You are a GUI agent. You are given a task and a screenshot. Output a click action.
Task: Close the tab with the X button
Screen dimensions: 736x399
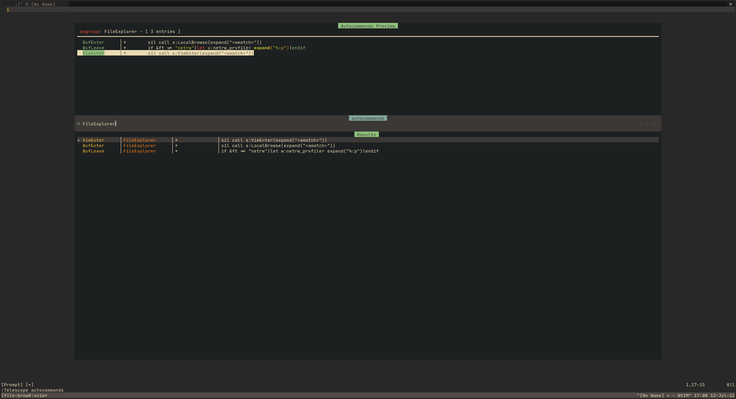731,4
